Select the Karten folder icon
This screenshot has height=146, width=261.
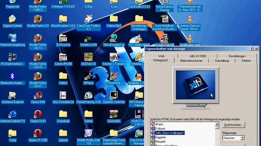point(88,116)
